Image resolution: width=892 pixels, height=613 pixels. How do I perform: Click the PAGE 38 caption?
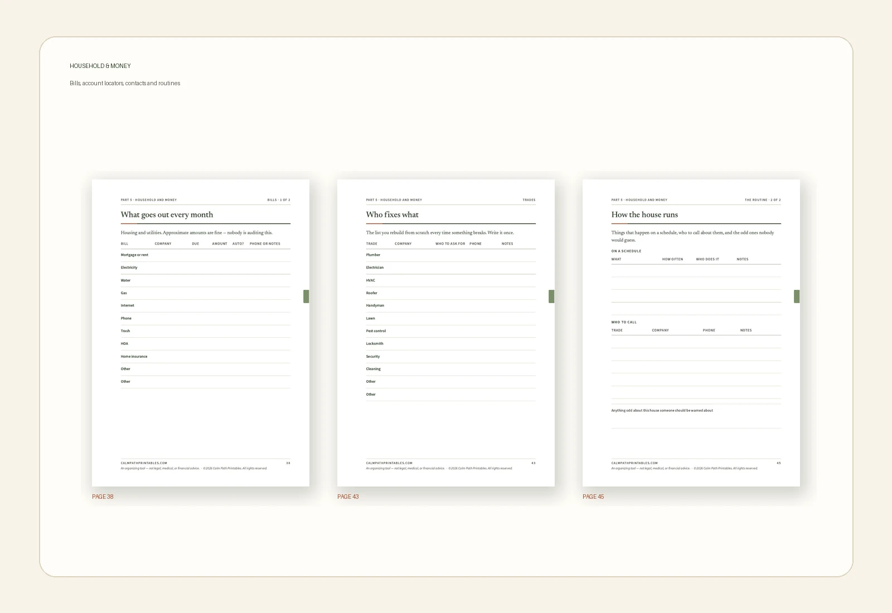point(103,497)
